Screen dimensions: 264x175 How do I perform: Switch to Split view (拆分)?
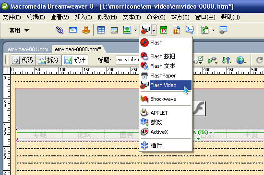click(48, 60)
